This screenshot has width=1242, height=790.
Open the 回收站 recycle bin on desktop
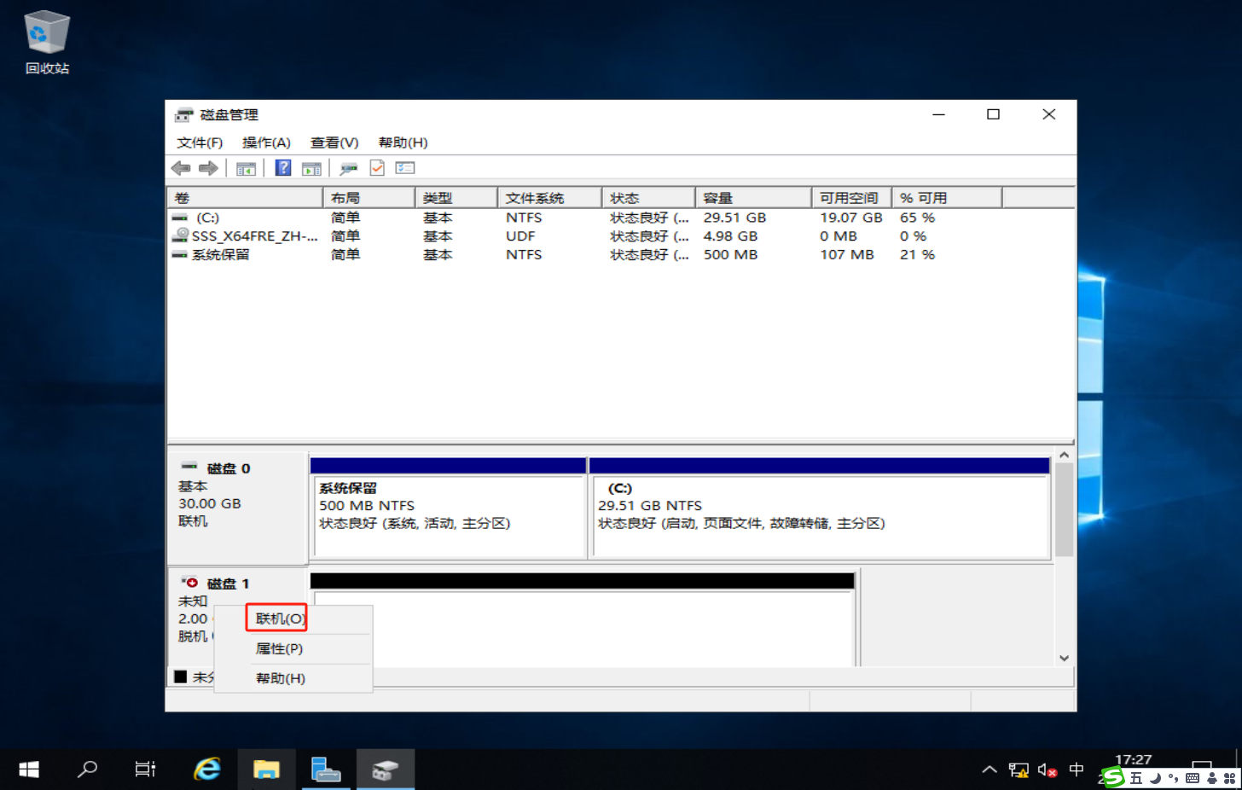pos(47,43)
